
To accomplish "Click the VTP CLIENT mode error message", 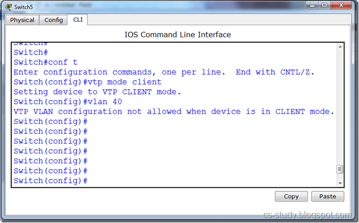I will click(x=173, y=112).
